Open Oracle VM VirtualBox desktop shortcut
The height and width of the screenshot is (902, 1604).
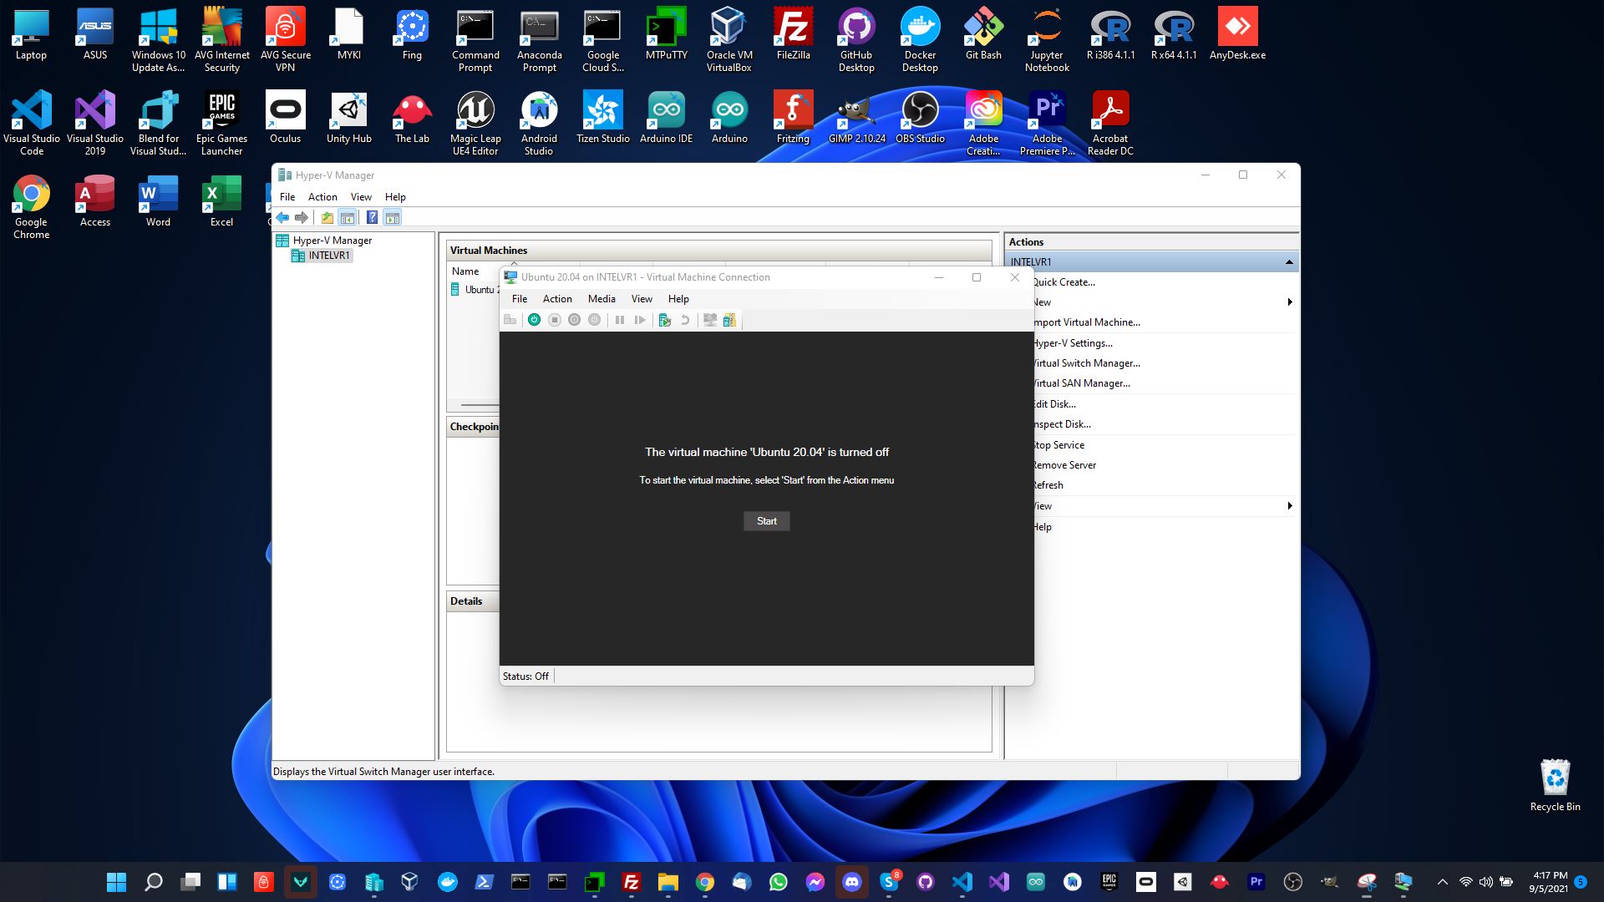tap(729, 39)
